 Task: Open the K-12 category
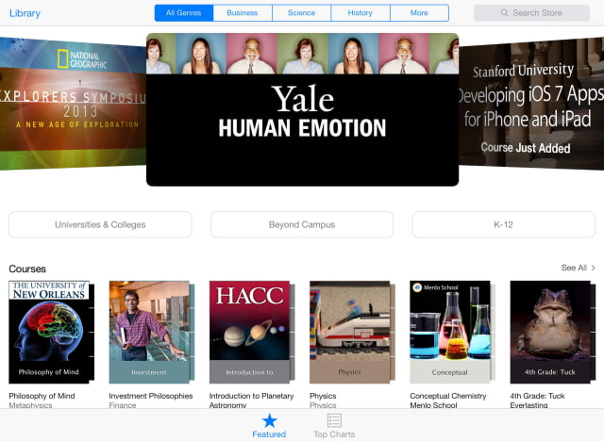pos(503,224)
